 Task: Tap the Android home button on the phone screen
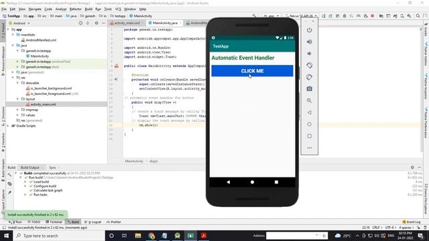(x=252, y=182)
